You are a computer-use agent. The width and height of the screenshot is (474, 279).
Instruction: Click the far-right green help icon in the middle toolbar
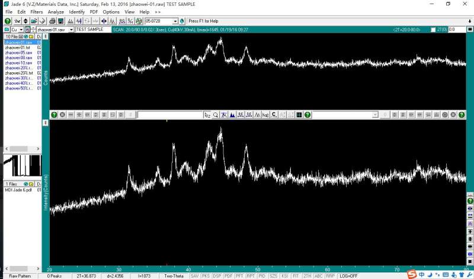pyautogui.click(x=462, y=115)
